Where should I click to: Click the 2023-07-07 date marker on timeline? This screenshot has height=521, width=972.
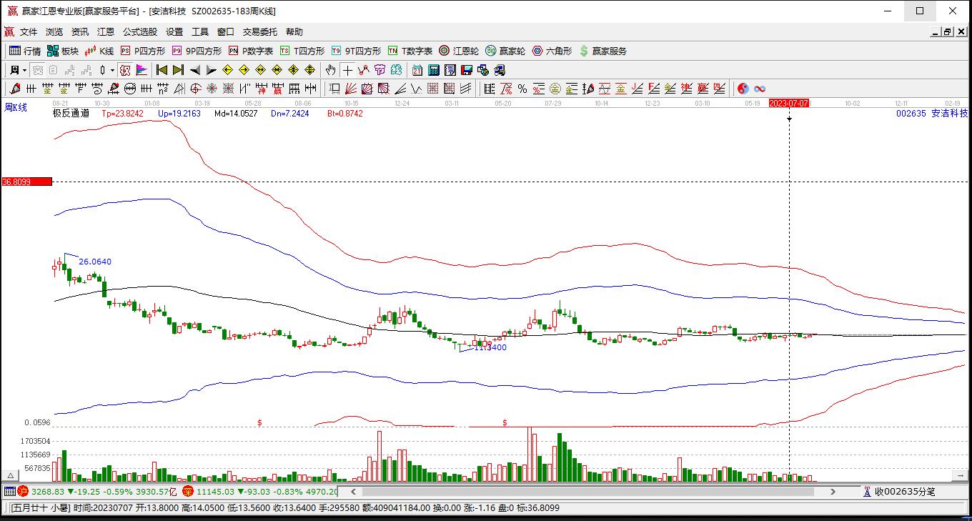click(x=788, y=103)
